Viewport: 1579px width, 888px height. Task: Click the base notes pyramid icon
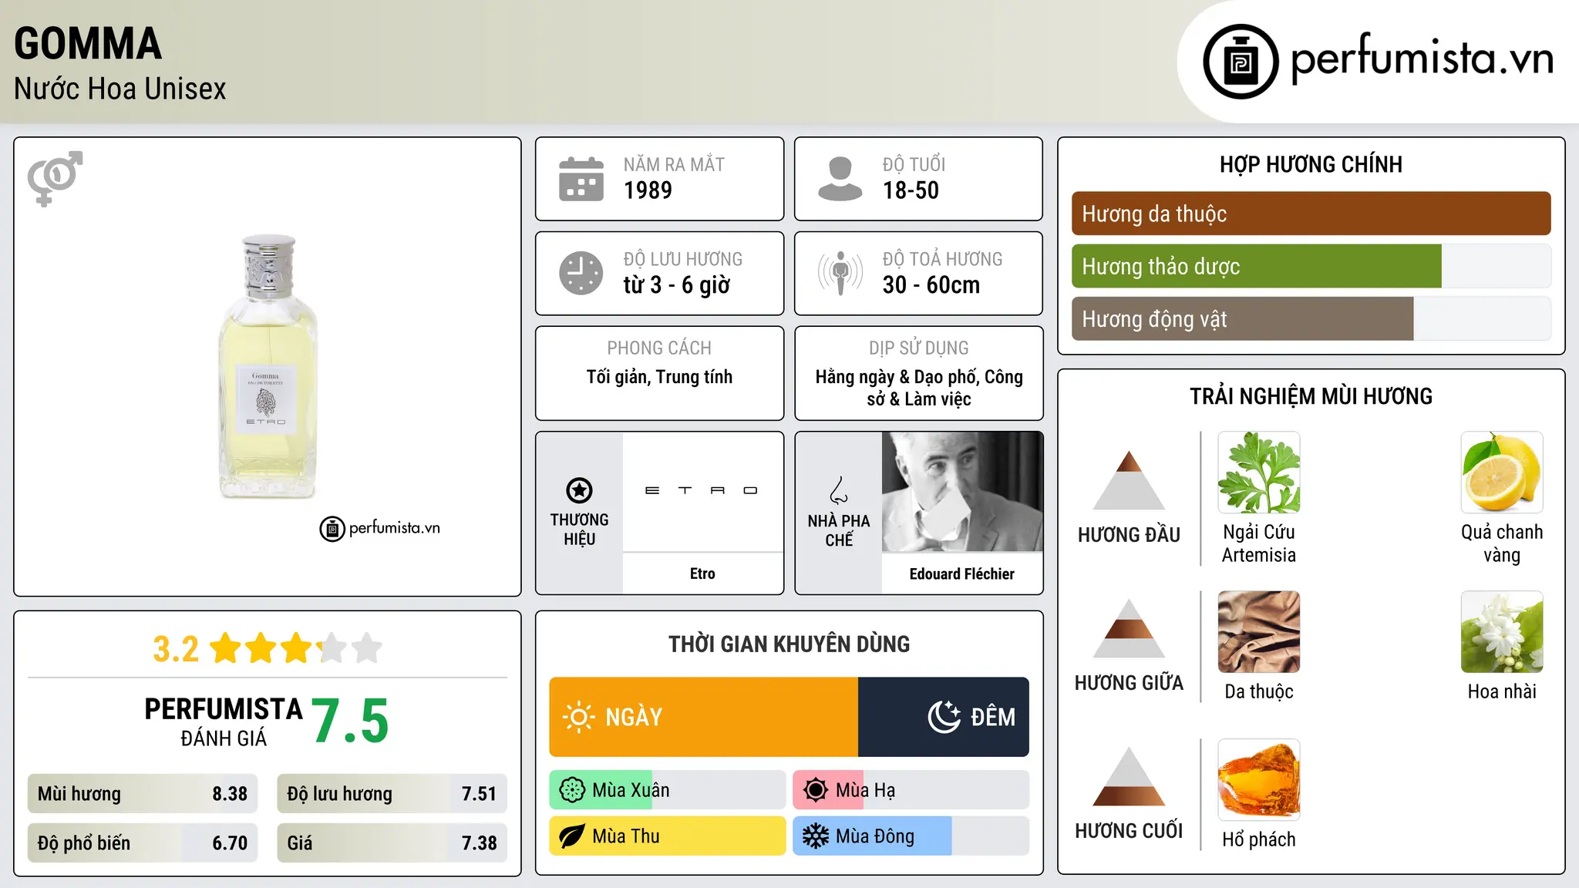click(x=1130, y=776)
